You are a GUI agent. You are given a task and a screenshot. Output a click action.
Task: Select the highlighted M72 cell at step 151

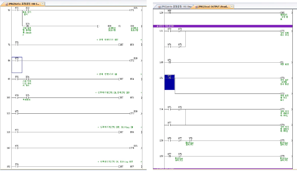[x=170, y=82]
